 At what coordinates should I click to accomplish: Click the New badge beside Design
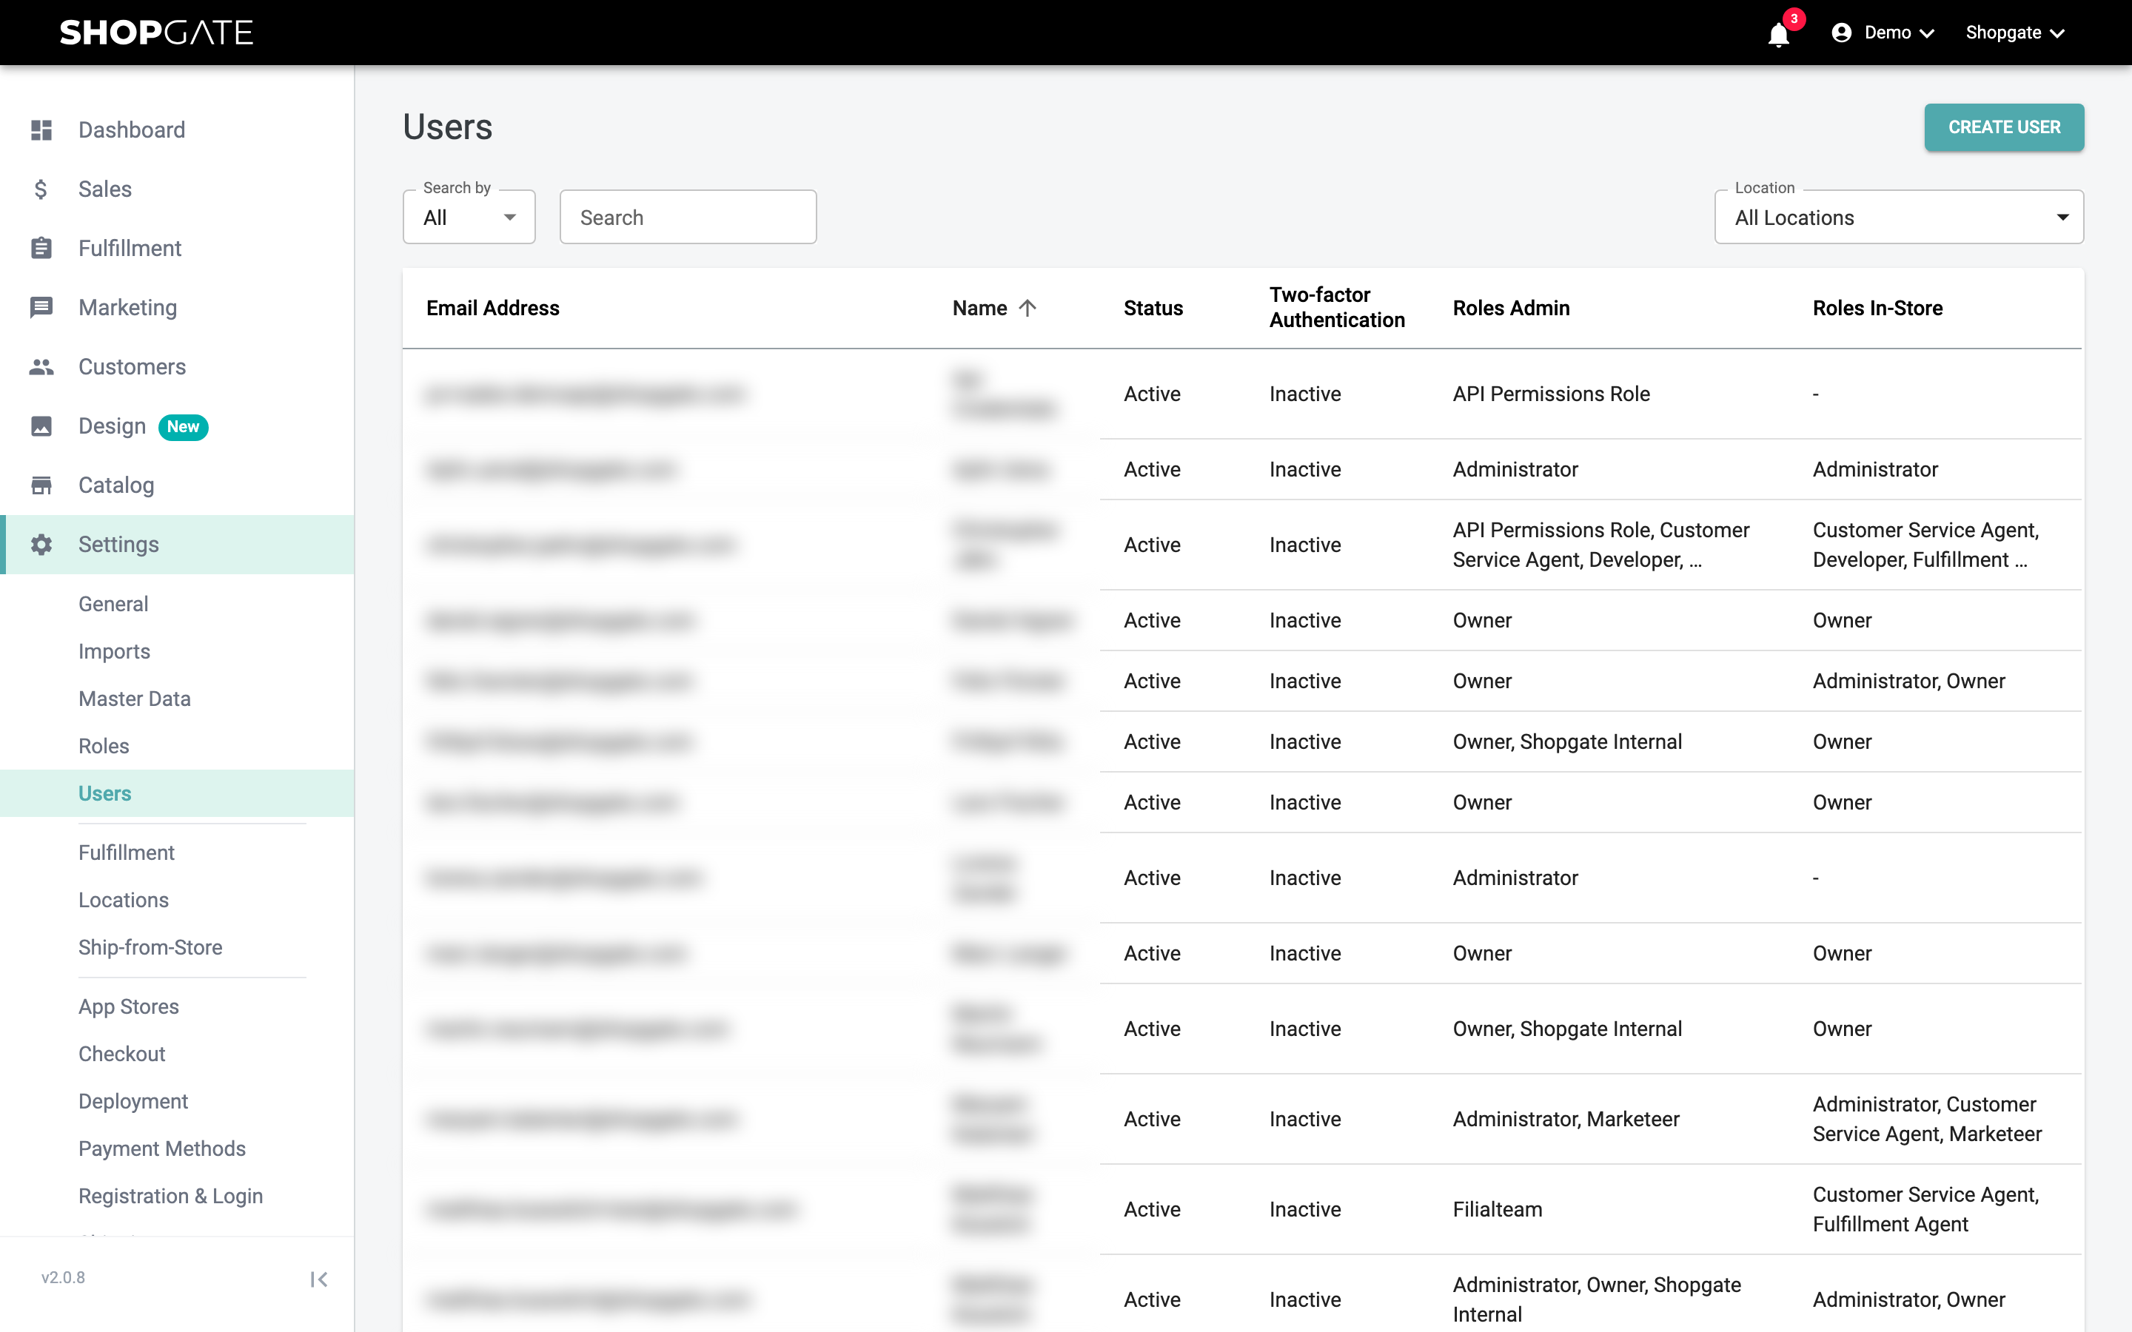[184, 426]
